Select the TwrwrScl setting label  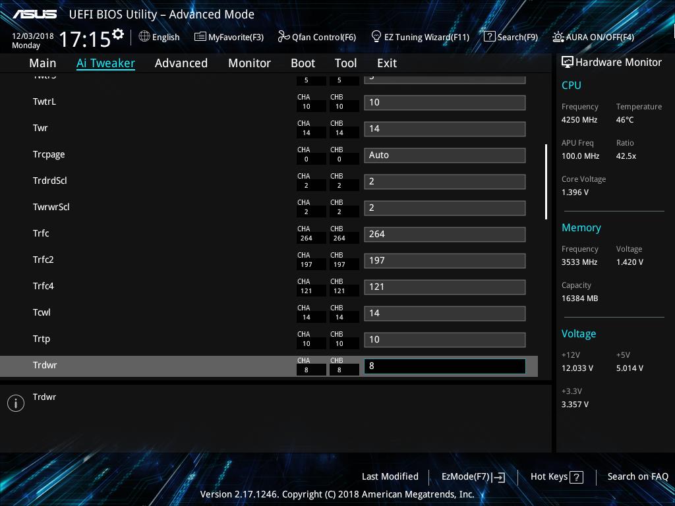pyautogui.click(x=51, y=207)
